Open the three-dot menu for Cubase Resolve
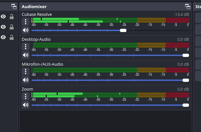 point(26,22)
